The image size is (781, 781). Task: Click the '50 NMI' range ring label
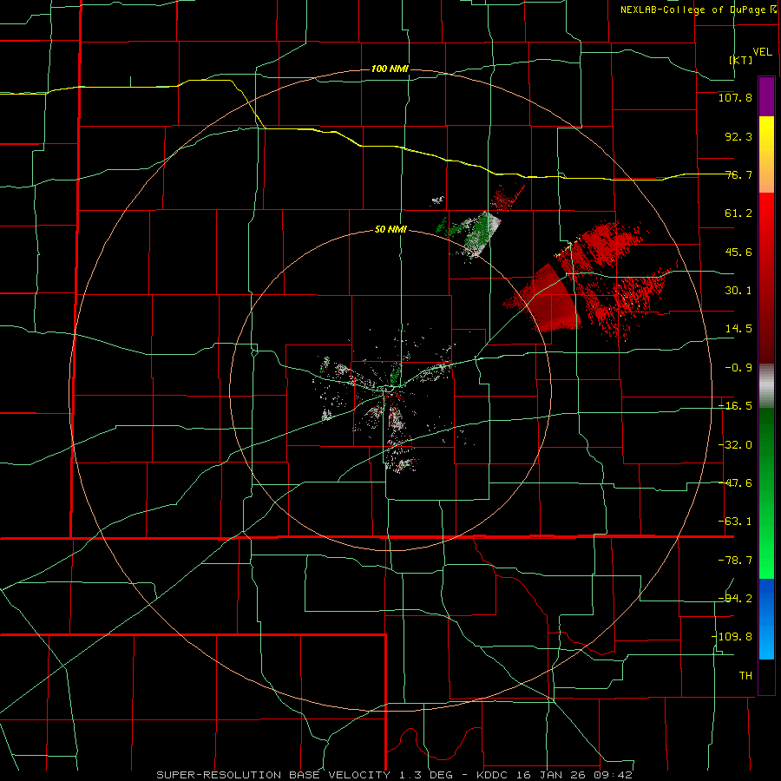tap(390, 230)
